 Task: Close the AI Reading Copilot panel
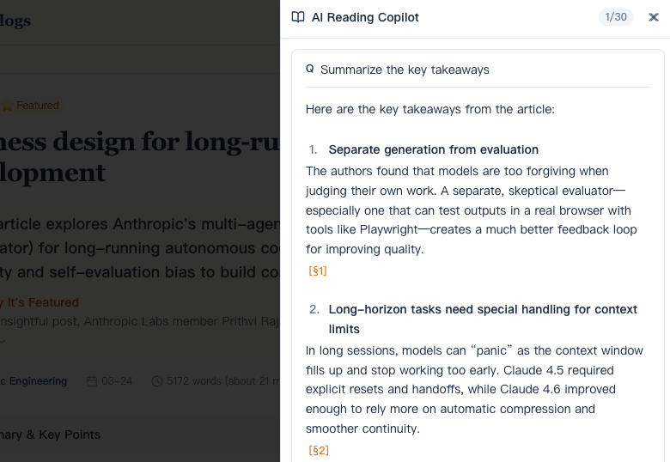[654, 17]
